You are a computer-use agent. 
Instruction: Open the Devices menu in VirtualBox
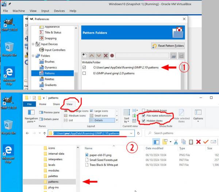pos(59,11)
